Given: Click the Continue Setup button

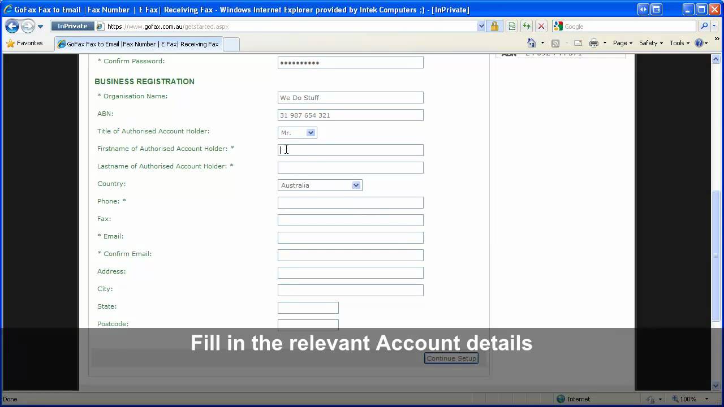Looking at the screenshot, I should pos(451,358).
